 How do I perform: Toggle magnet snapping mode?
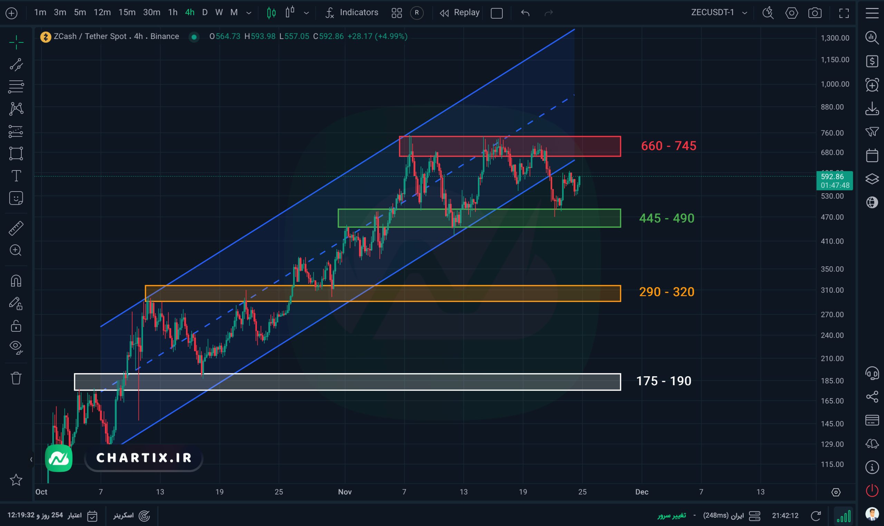click(16, 281)
